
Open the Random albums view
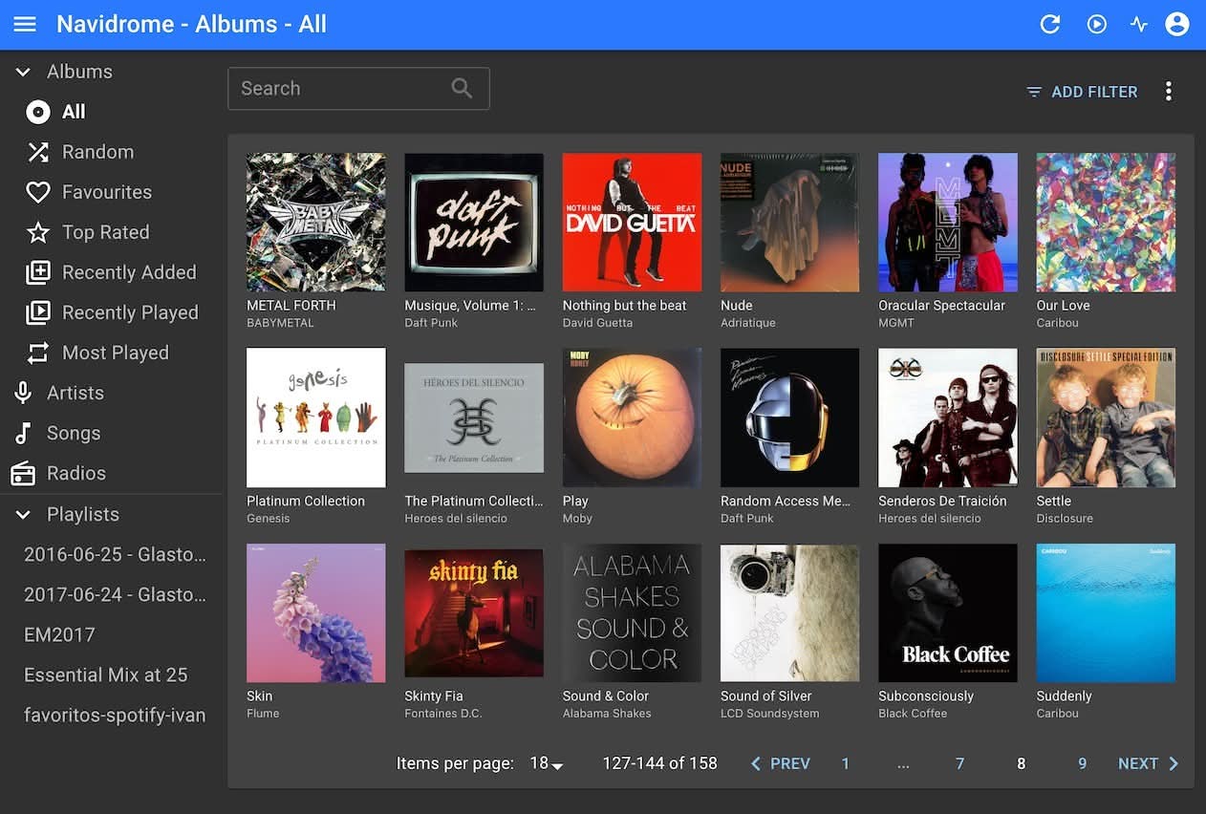tap(111, 152)
